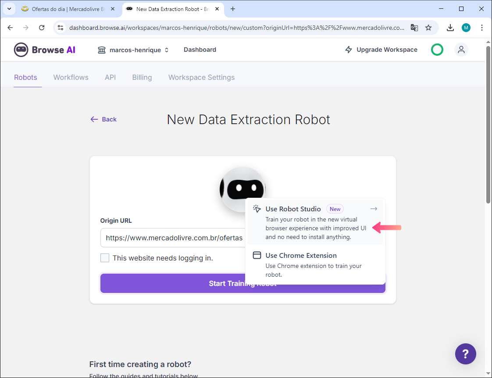Click the green circle credits indicator

pos(437,50)
